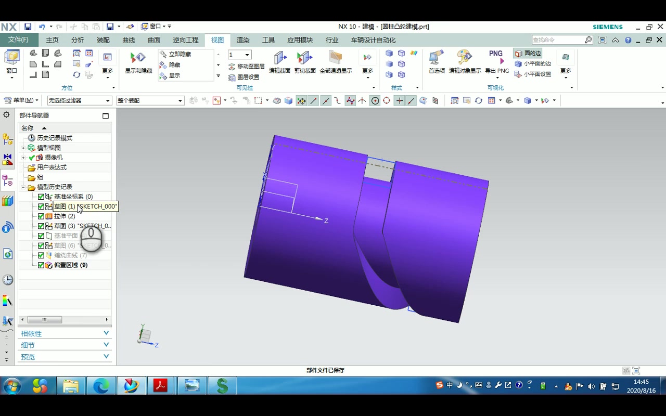Click 立即隐藏 hide immediately
Viewport: 666px width, 416px height.
[x=175, y=54]
